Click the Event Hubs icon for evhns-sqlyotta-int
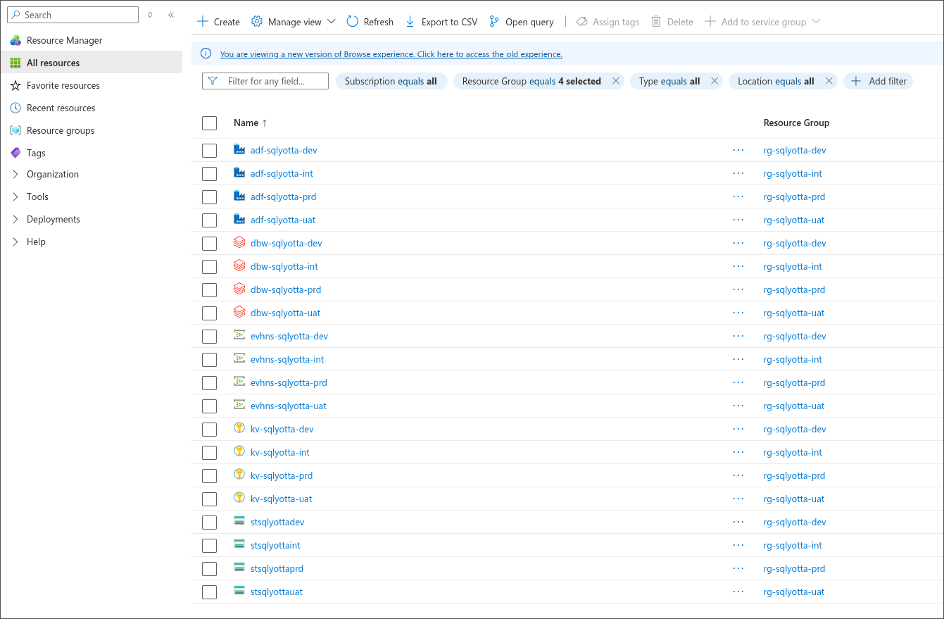Image resolution: width=944 pixels, height=619 pixels. pos(239,359)
